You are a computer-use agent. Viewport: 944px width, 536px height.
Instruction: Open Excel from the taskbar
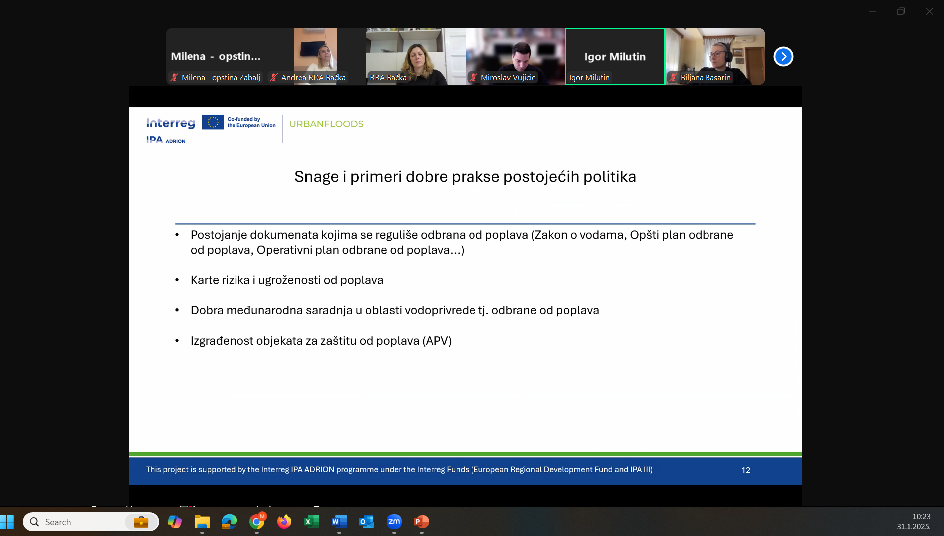[311, 522]
